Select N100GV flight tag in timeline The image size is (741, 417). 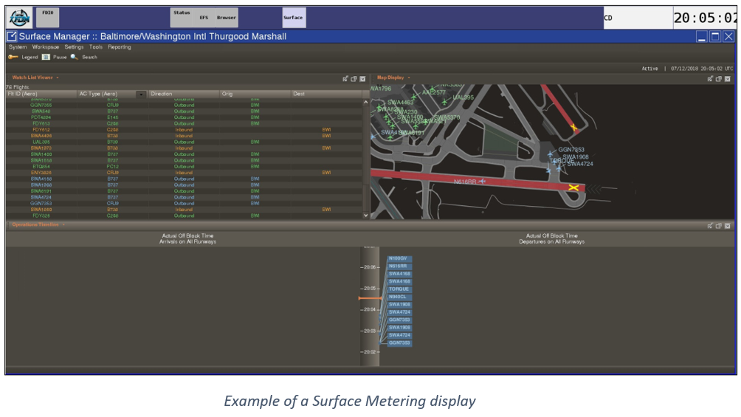coord(399,258)
